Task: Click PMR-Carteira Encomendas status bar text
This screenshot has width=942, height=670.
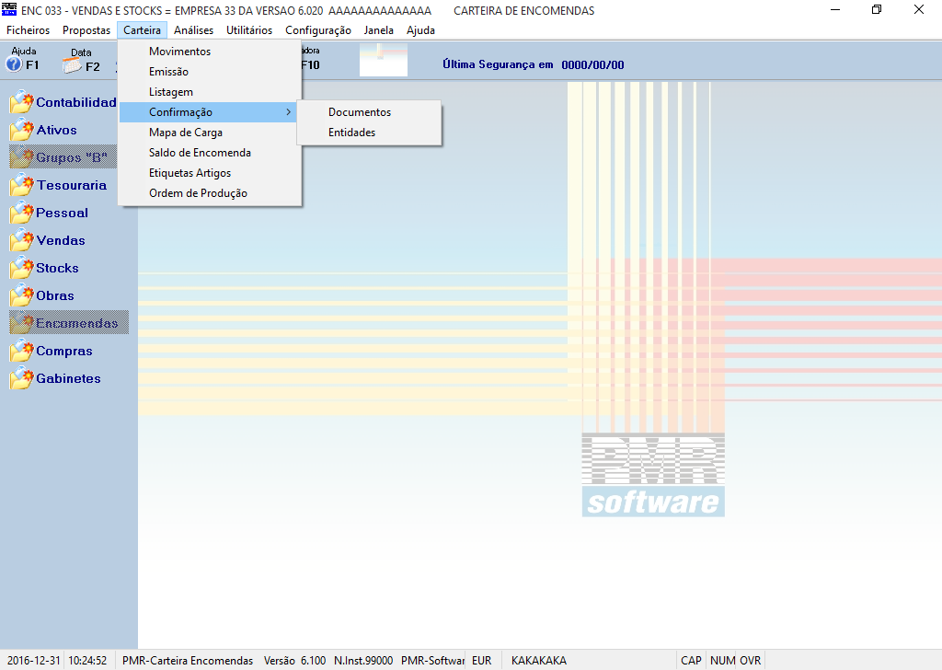Action: pyautogui.click(x=188, y=661)
